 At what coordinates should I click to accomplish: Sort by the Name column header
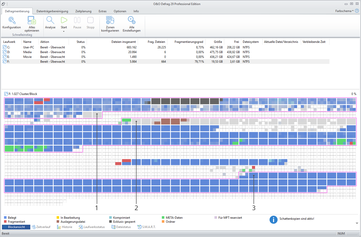coord(27,42)
